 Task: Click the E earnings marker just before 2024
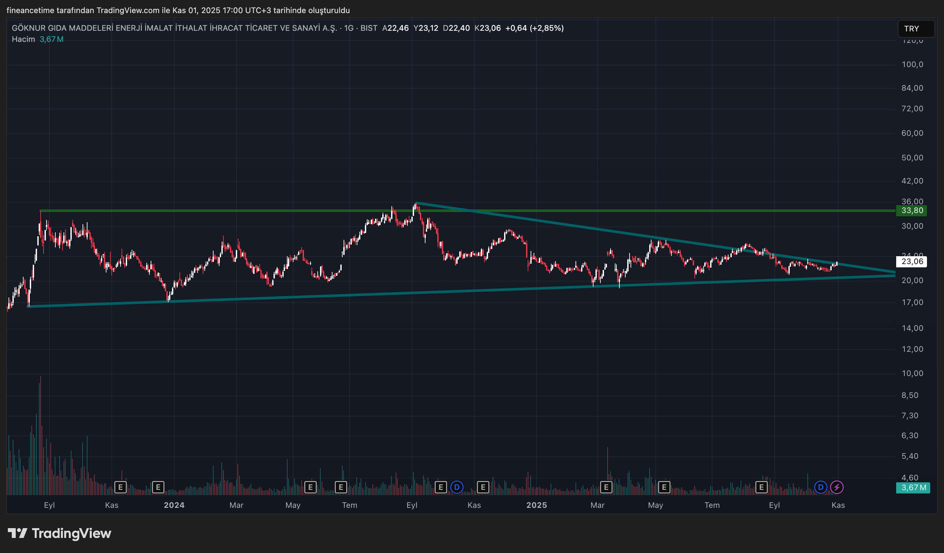(x=158, y=487)
